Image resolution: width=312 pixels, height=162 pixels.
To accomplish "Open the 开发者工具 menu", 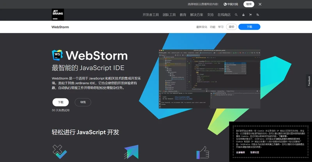I will pyautogui.click(x=151, y=15).
